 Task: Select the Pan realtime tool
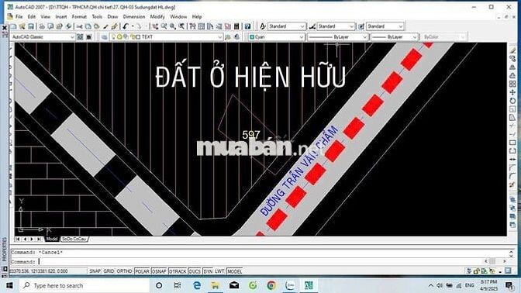tap(155, 26)
